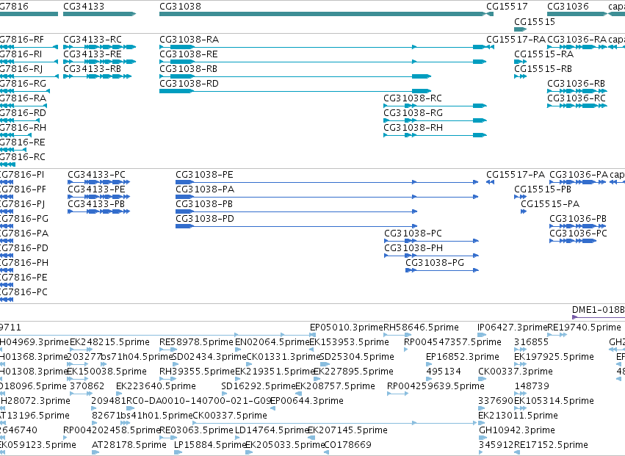The height and width of the screenshot is (456, 625).
Task: Select EST RP004259639.5prime
Action: [397, 394]
